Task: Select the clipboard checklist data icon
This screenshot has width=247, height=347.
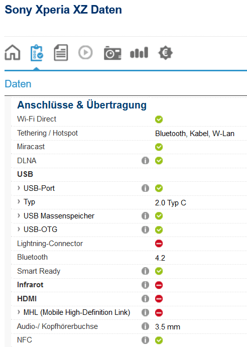Action: (37, 53)
